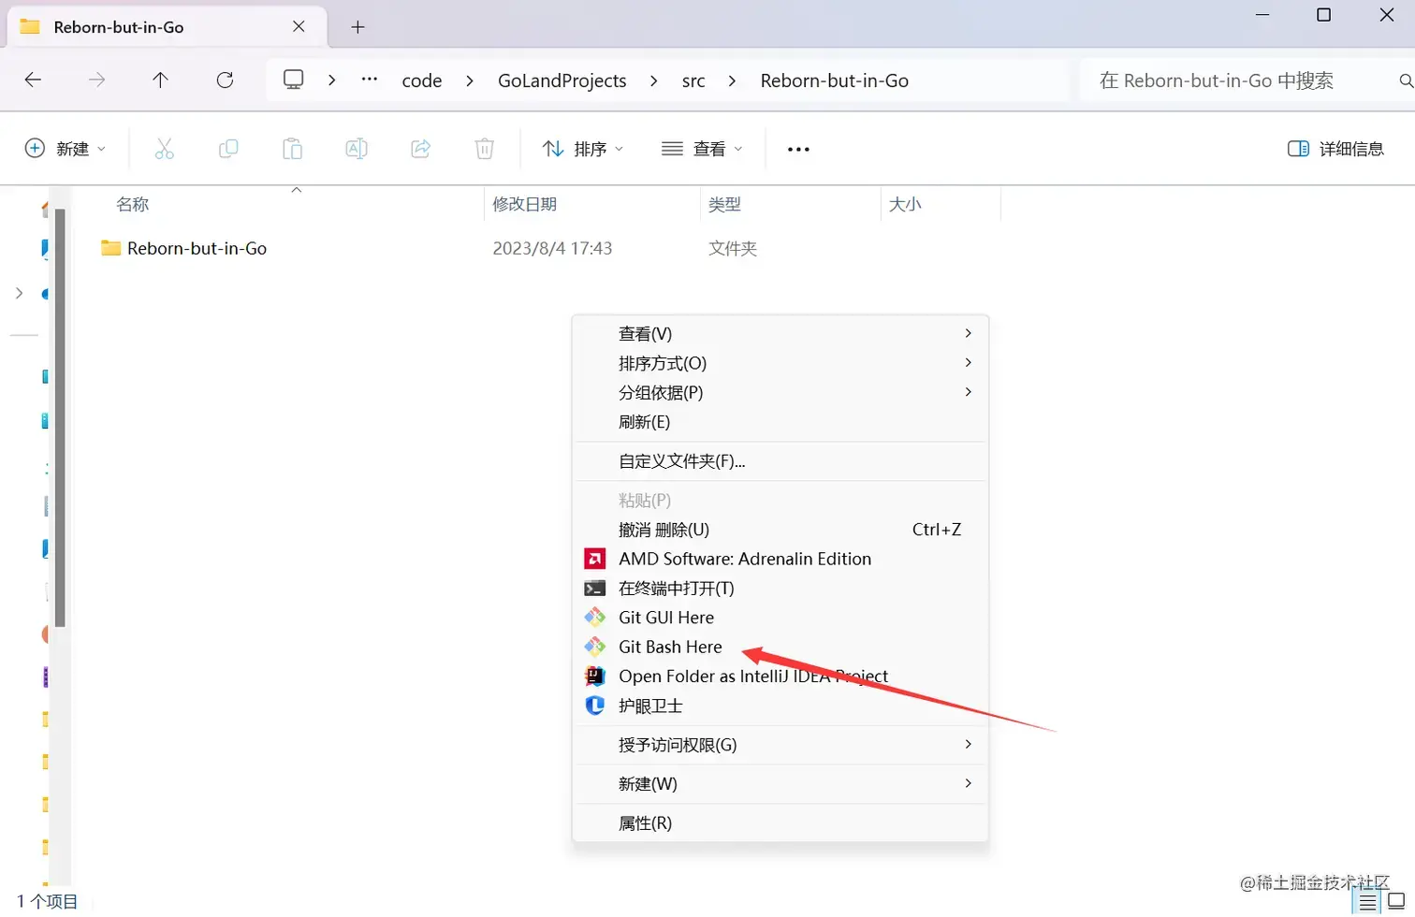Open a new tab with plus button
1415x917 pixels.
pyautogui.click(x=357, y=27)
